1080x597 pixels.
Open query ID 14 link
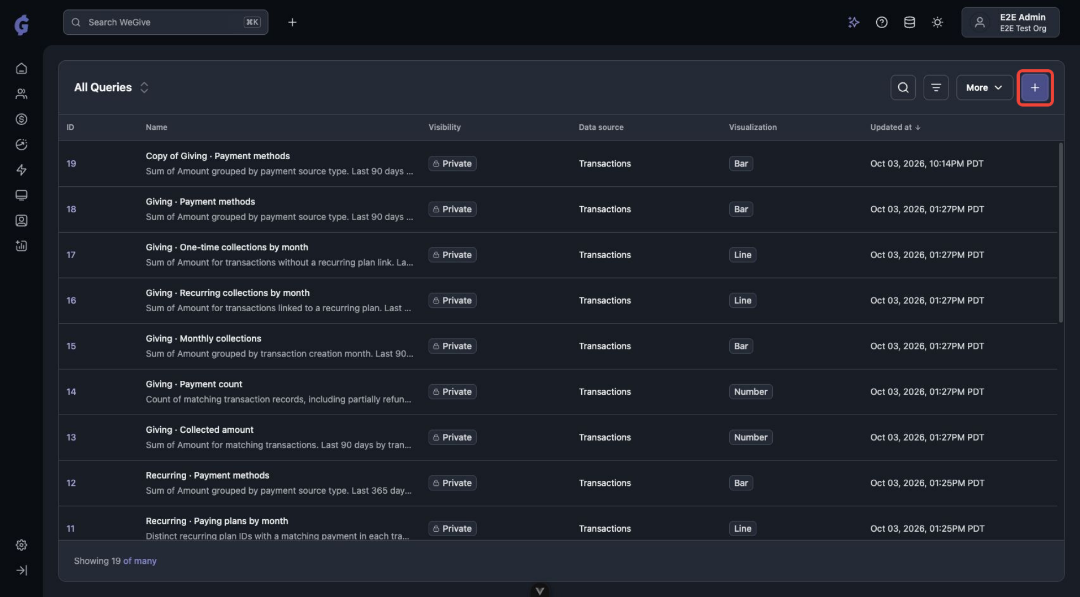pyautogui.click(x=71, y=391)
